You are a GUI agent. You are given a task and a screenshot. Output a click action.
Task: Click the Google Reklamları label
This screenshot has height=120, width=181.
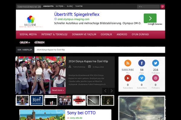coord(155,24)
